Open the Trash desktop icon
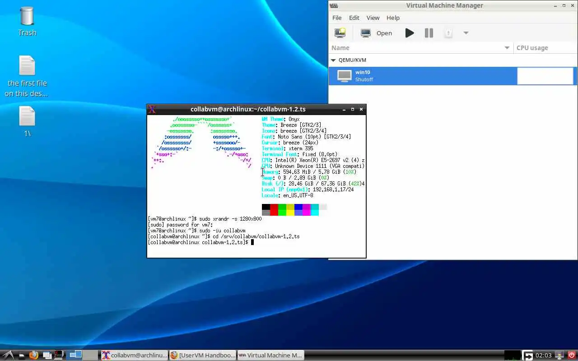This screenshot has width=578, height=361. pyautogui.click(x=27, y=21)
